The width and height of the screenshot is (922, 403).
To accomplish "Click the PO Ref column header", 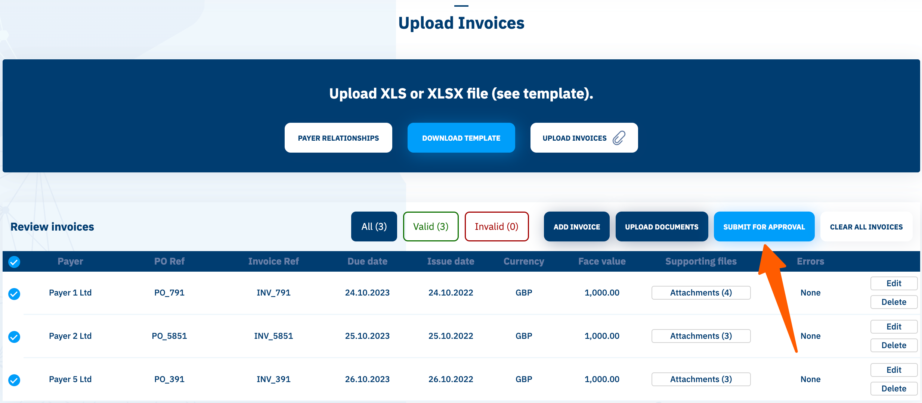I will coord(169,261).
